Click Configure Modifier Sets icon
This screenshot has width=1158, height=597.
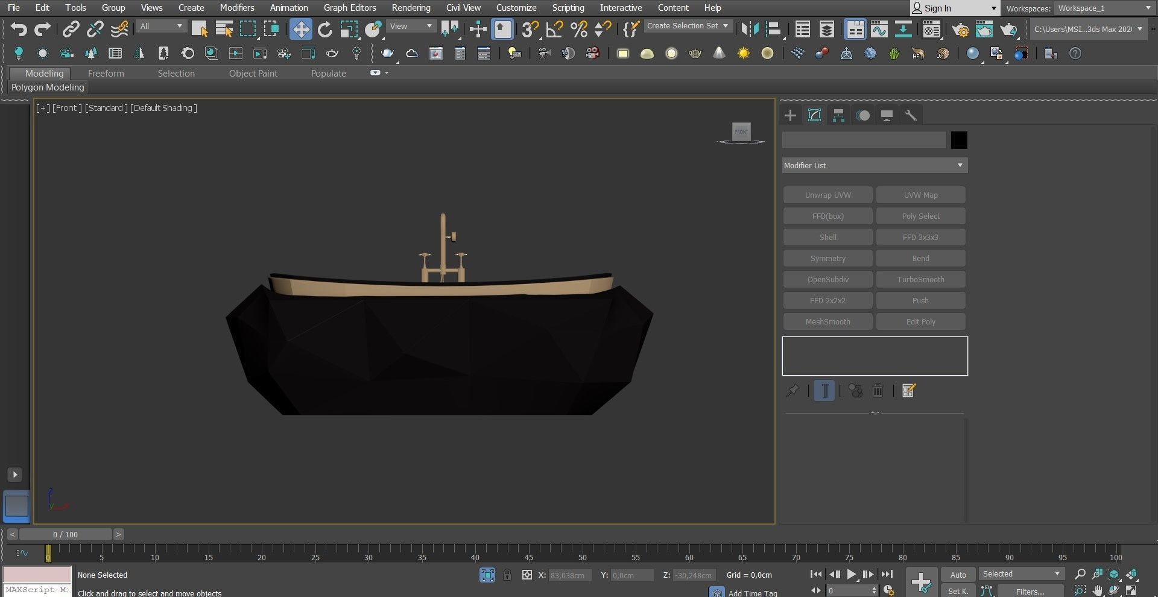908,391
